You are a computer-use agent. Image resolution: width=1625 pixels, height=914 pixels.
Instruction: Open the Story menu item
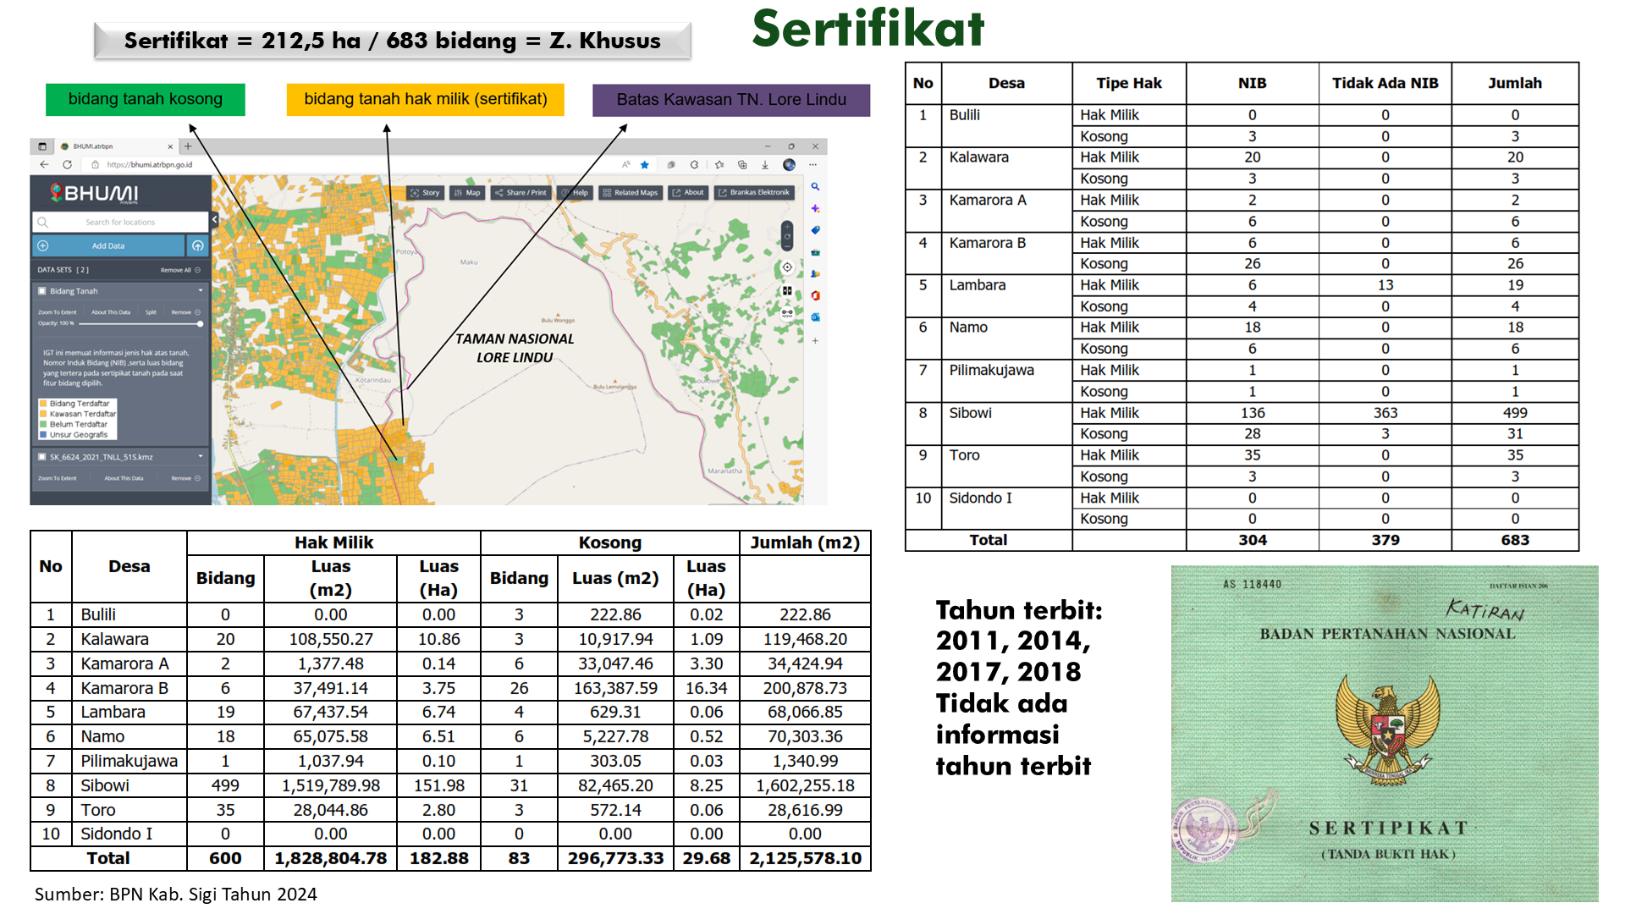pyautogui.click(x=425, y=193)
